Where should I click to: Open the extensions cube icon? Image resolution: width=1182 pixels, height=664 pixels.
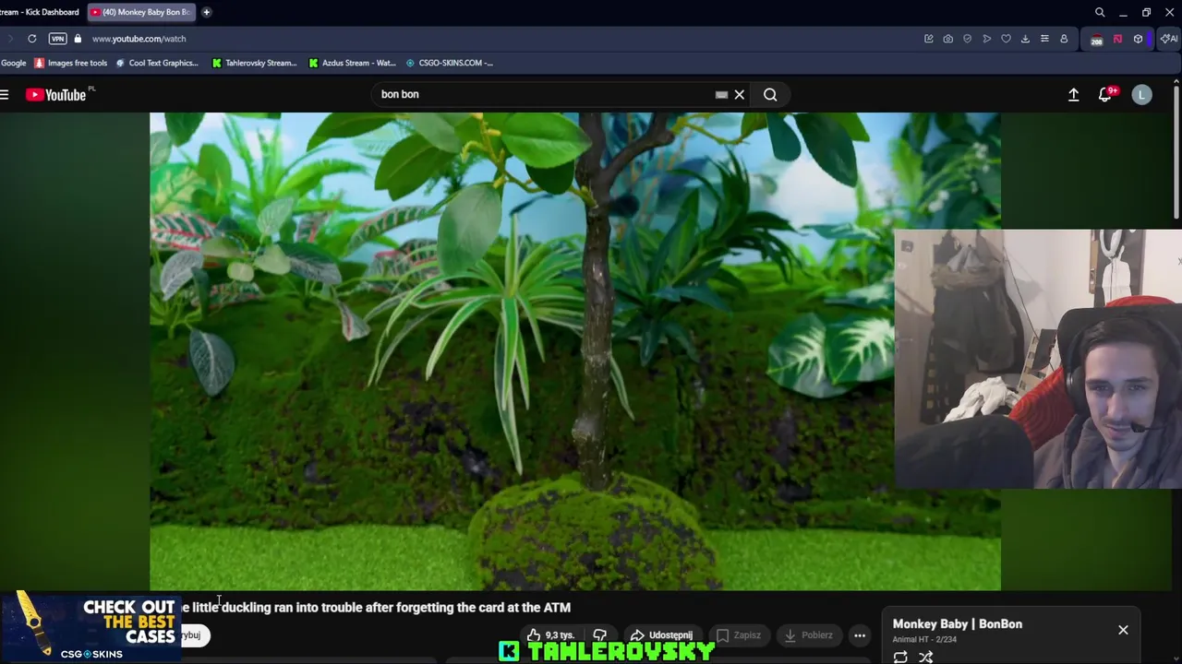tap(1138, 39)
